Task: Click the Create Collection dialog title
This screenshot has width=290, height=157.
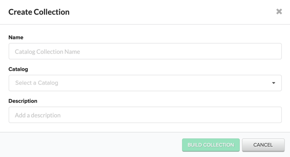Action: (x=39, y=12)
